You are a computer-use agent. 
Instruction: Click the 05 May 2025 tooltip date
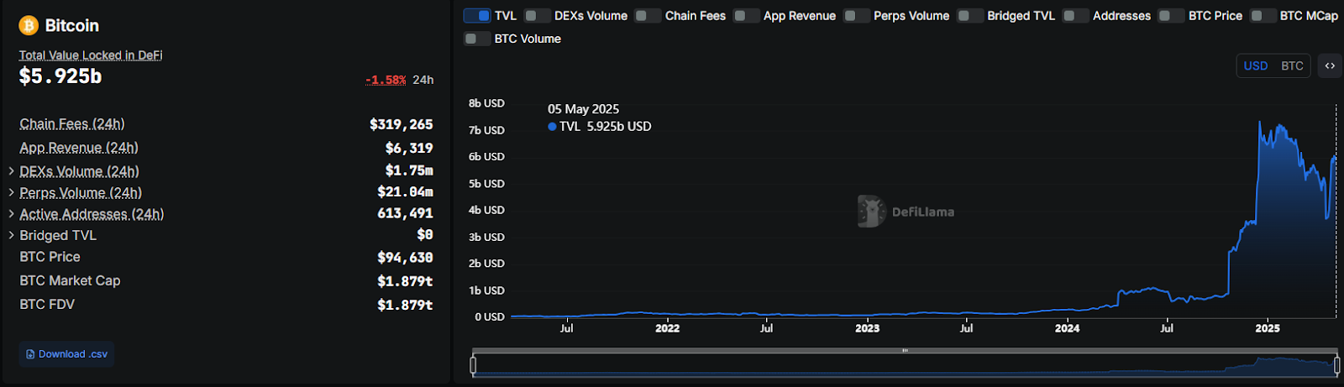(x=584, y=109)
